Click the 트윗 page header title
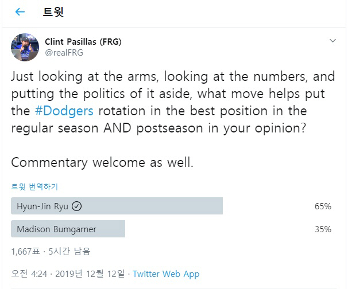Screen dimensions: 348x289 (x=53, y=12)
